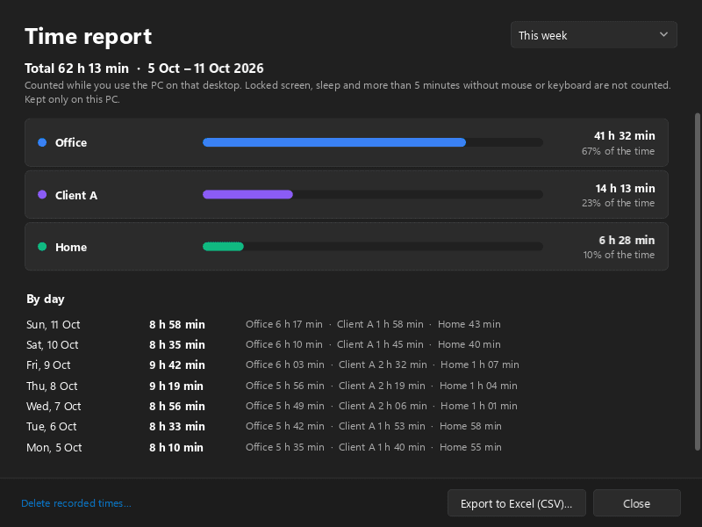Click the 23% of the time text
The height and width of the screenshot is (527, 702).
[618, 203]
